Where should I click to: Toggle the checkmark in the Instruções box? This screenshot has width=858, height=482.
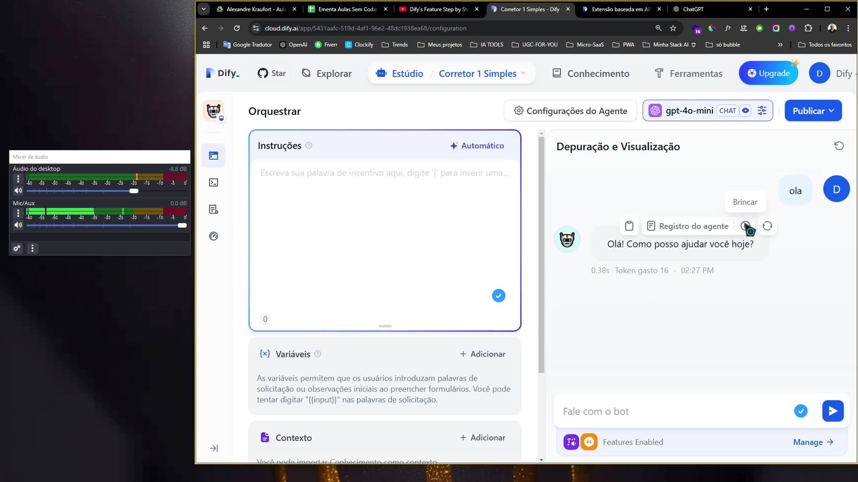click(x=499, y=296)
